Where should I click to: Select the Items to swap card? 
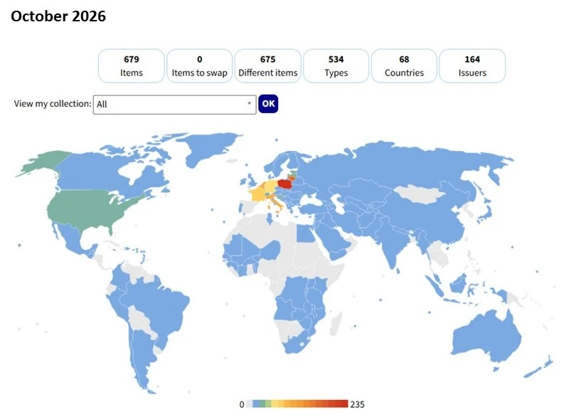coord(200,65)
